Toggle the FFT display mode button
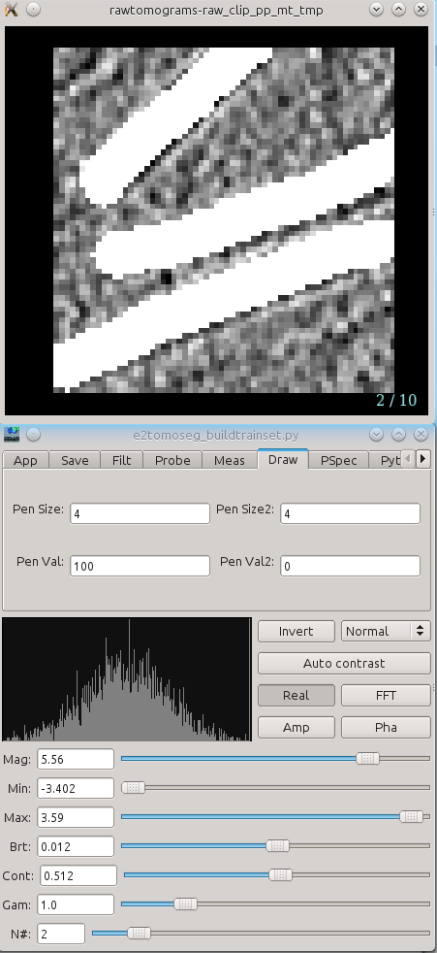This screenshot has height=953, width=437. coord(386,695)
